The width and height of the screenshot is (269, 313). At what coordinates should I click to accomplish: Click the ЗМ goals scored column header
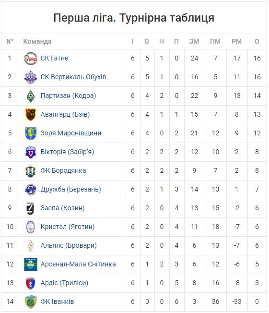coord(194,41)
